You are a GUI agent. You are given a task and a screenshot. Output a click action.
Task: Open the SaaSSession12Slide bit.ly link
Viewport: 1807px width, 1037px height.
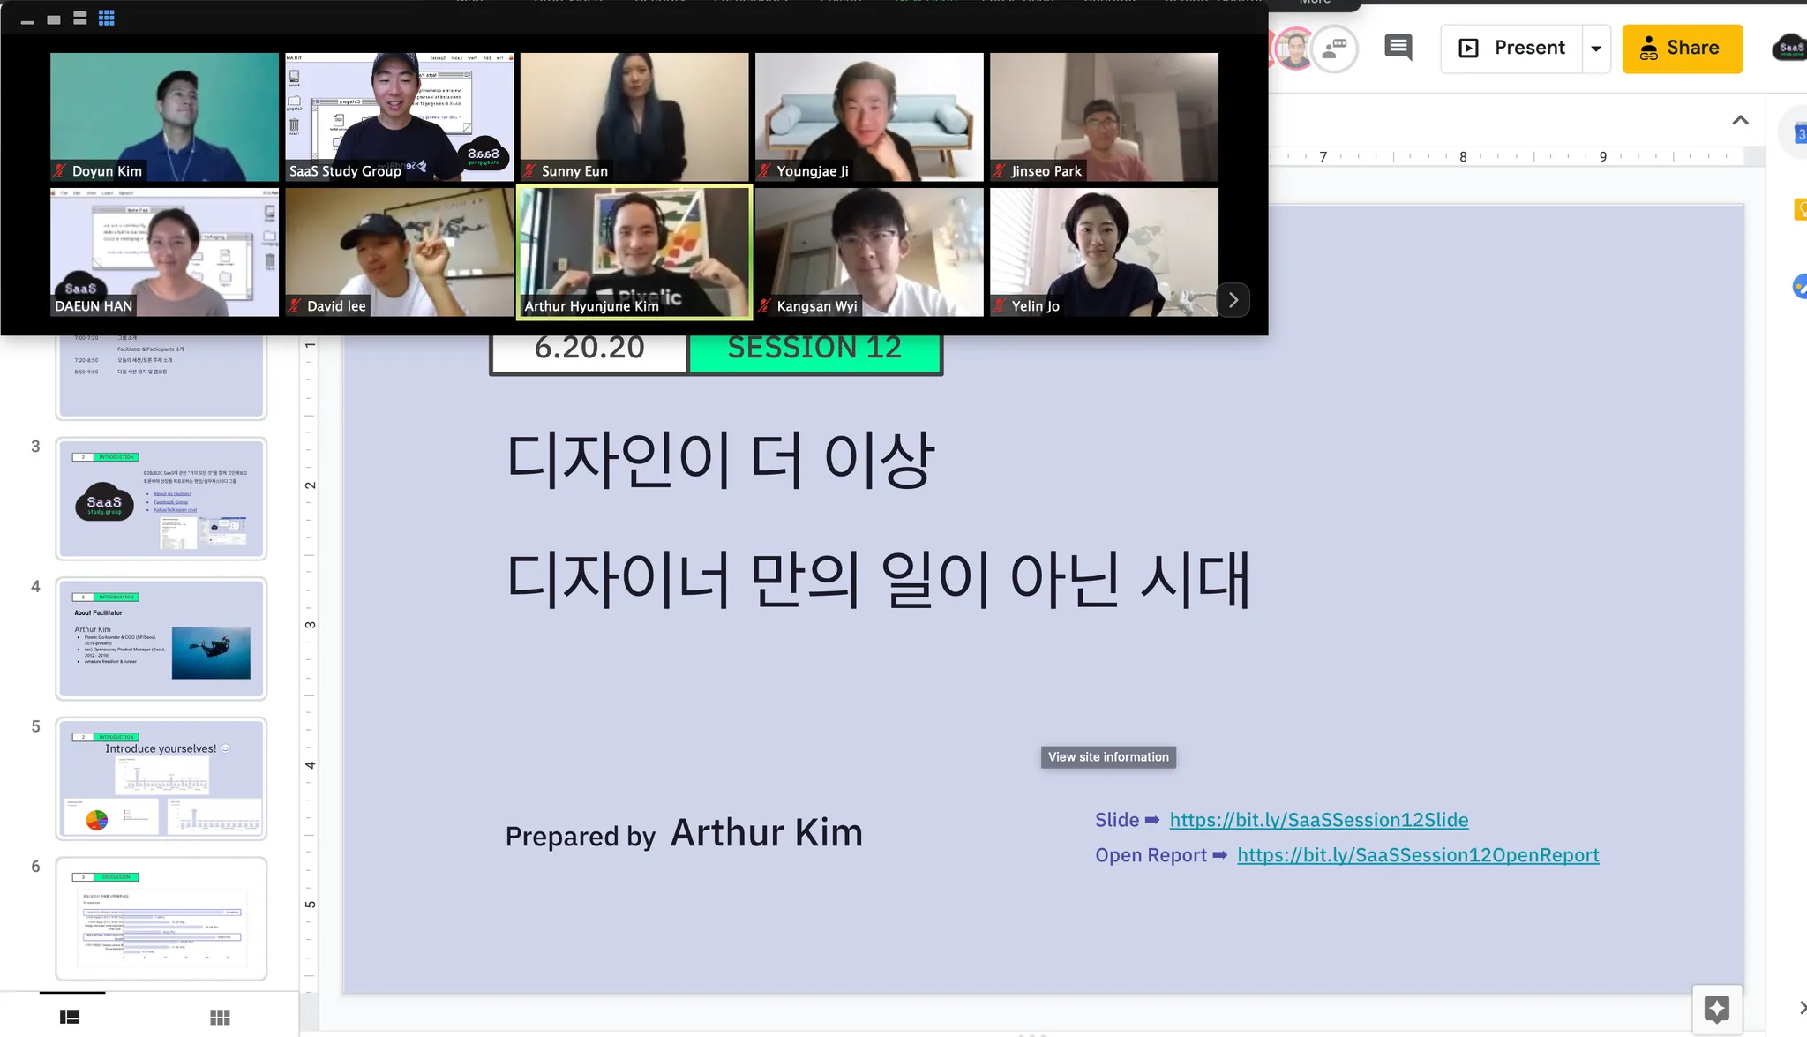(1318, 820)
